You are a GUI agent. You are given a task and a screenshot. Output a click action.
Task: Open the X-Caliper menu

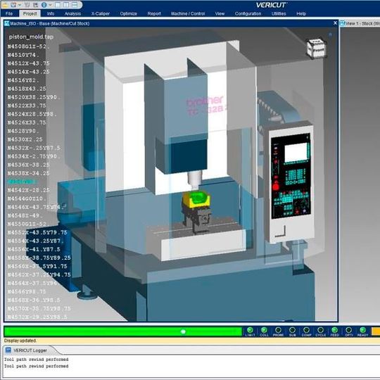[101, 13]
